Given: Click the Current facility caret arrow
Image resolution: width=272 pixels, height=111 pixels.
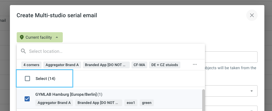Looking at the screenshot, I should [x=57, y=37].
